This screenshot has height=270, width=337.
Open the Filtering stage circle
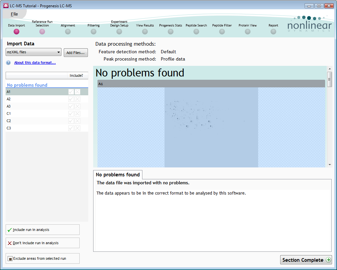coord(94,32)
